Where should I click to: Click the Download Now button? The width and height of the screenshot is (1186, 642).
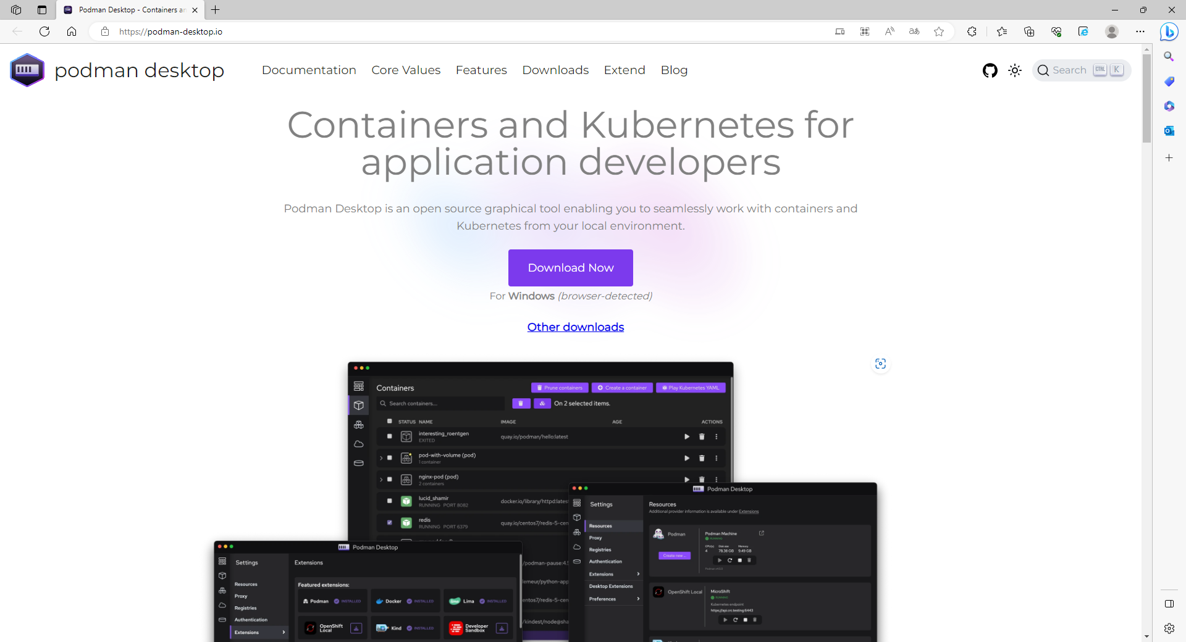[x=571, y=268]
